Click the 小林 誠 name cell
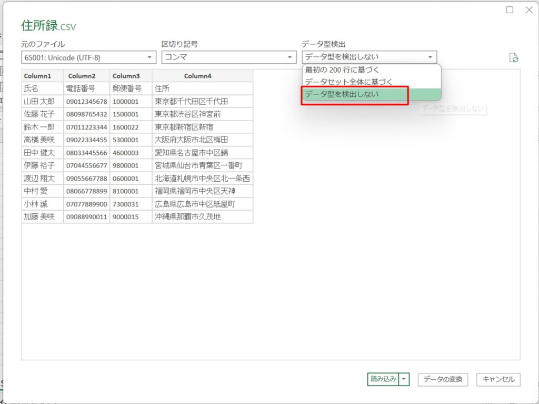Screen dimensions: 539x404 [42, 204]
